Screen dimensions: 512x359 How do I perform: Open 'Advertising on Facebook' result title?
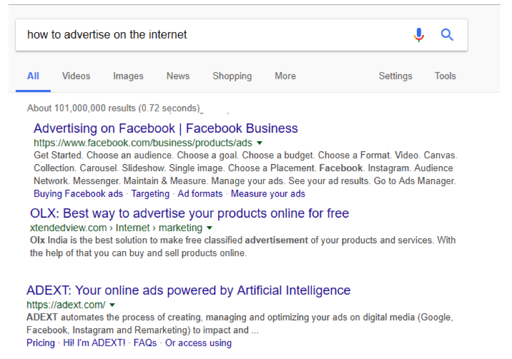click(166, 128)
